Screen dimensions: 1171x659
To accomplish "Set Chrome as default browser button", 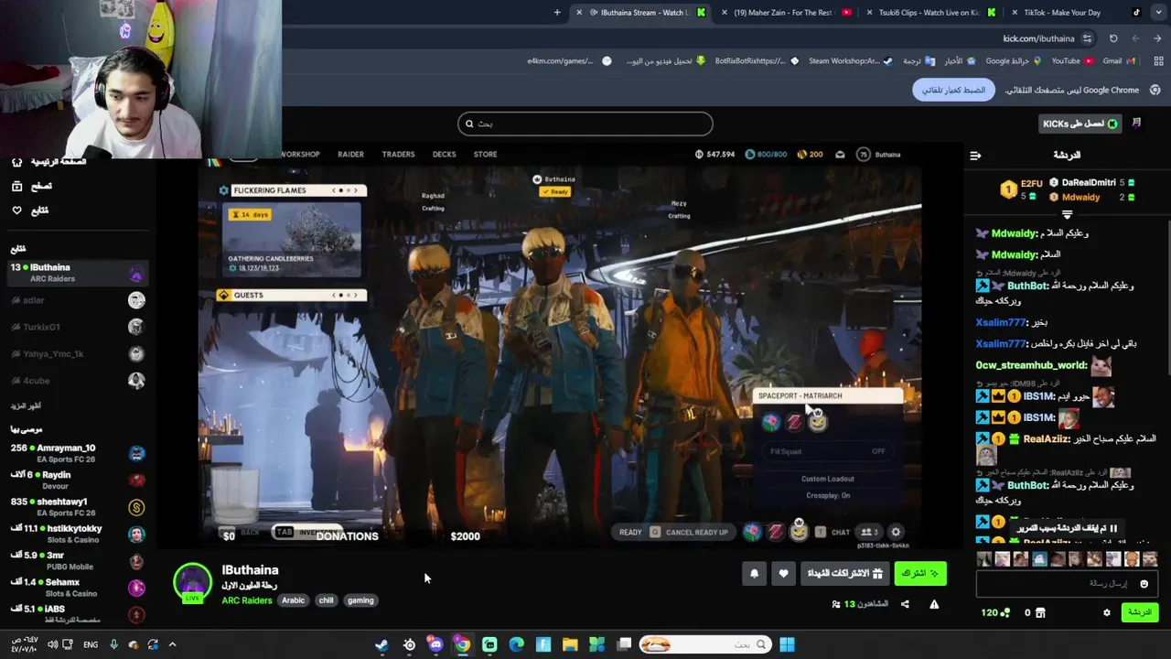I will click(953, 90).
